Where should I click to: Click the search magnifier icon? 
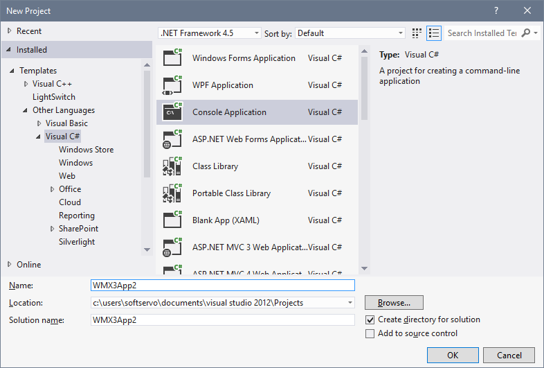tap(526, 33)
